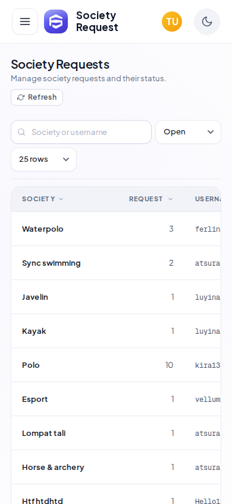Click the purple Society Request logo
The height and width of the screenshot is (504, 232).
pos(56,21)
